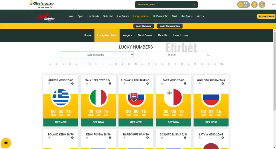This screenshot has width=276, height=149.
Task: Favorite Rapido Russia 8/20 with star
Action: (x=124, y=138)
